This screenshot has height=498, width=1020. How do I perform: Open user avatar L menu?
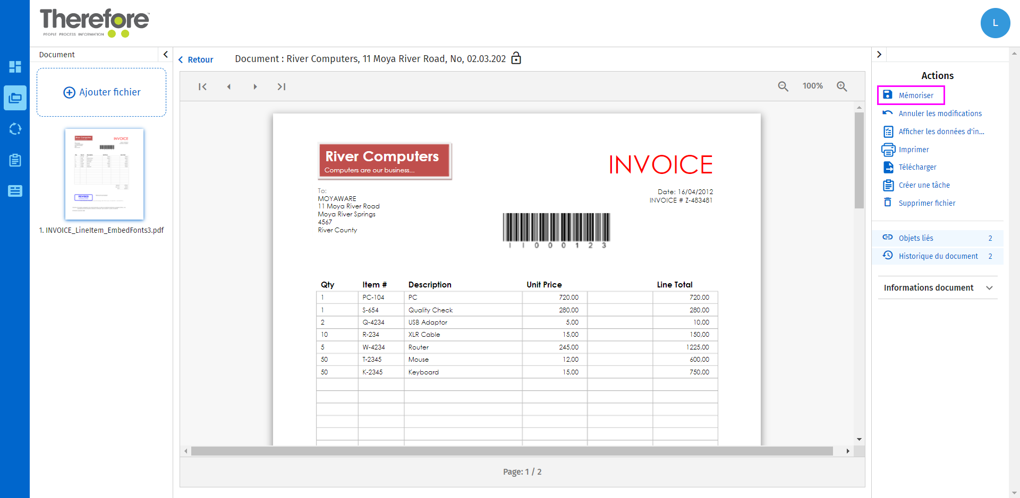pos(995,23)
